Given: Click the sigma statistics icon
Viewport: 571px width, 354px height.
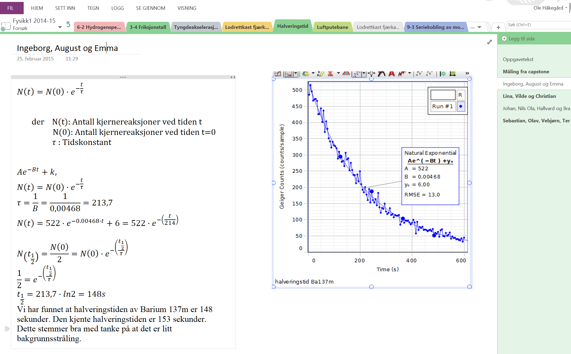Looking at the screenshot, I should click(x=331, y=74).
